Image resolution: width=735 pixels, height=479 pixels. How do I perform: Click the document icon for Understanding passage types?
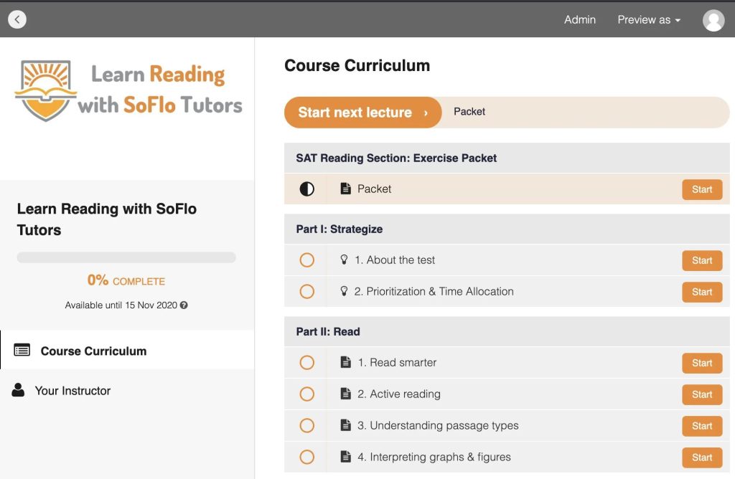coord(345,425)
